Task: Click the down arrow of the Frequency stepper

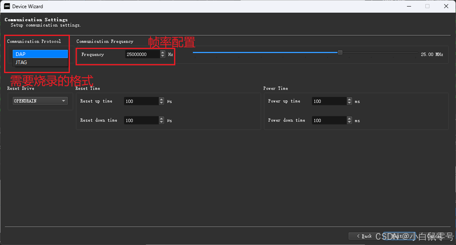Action: [163, 56]
